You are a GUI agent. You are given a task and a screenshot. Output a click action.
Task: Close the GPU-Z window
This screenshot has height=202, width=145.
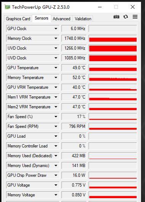(x=132, y=7)
